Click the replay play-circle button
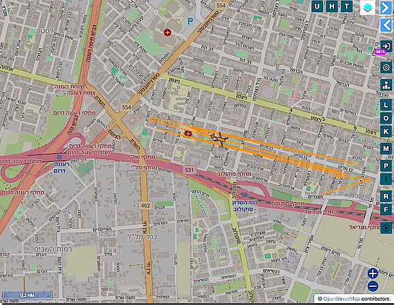Viewport: 394px width, 305px height. pos(386,227)
